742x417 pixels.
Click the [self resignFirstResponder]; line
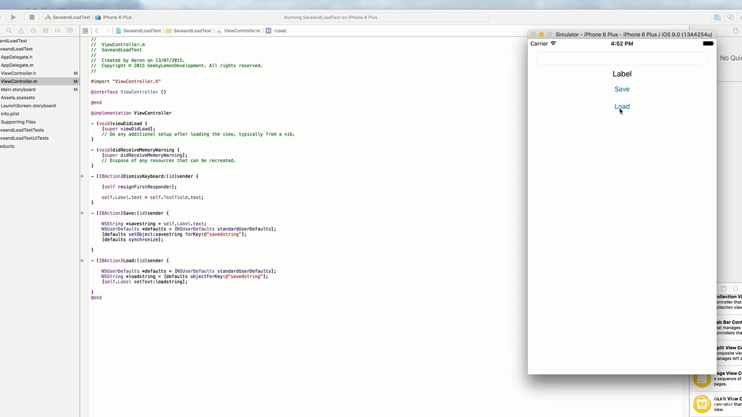point(139,187)
